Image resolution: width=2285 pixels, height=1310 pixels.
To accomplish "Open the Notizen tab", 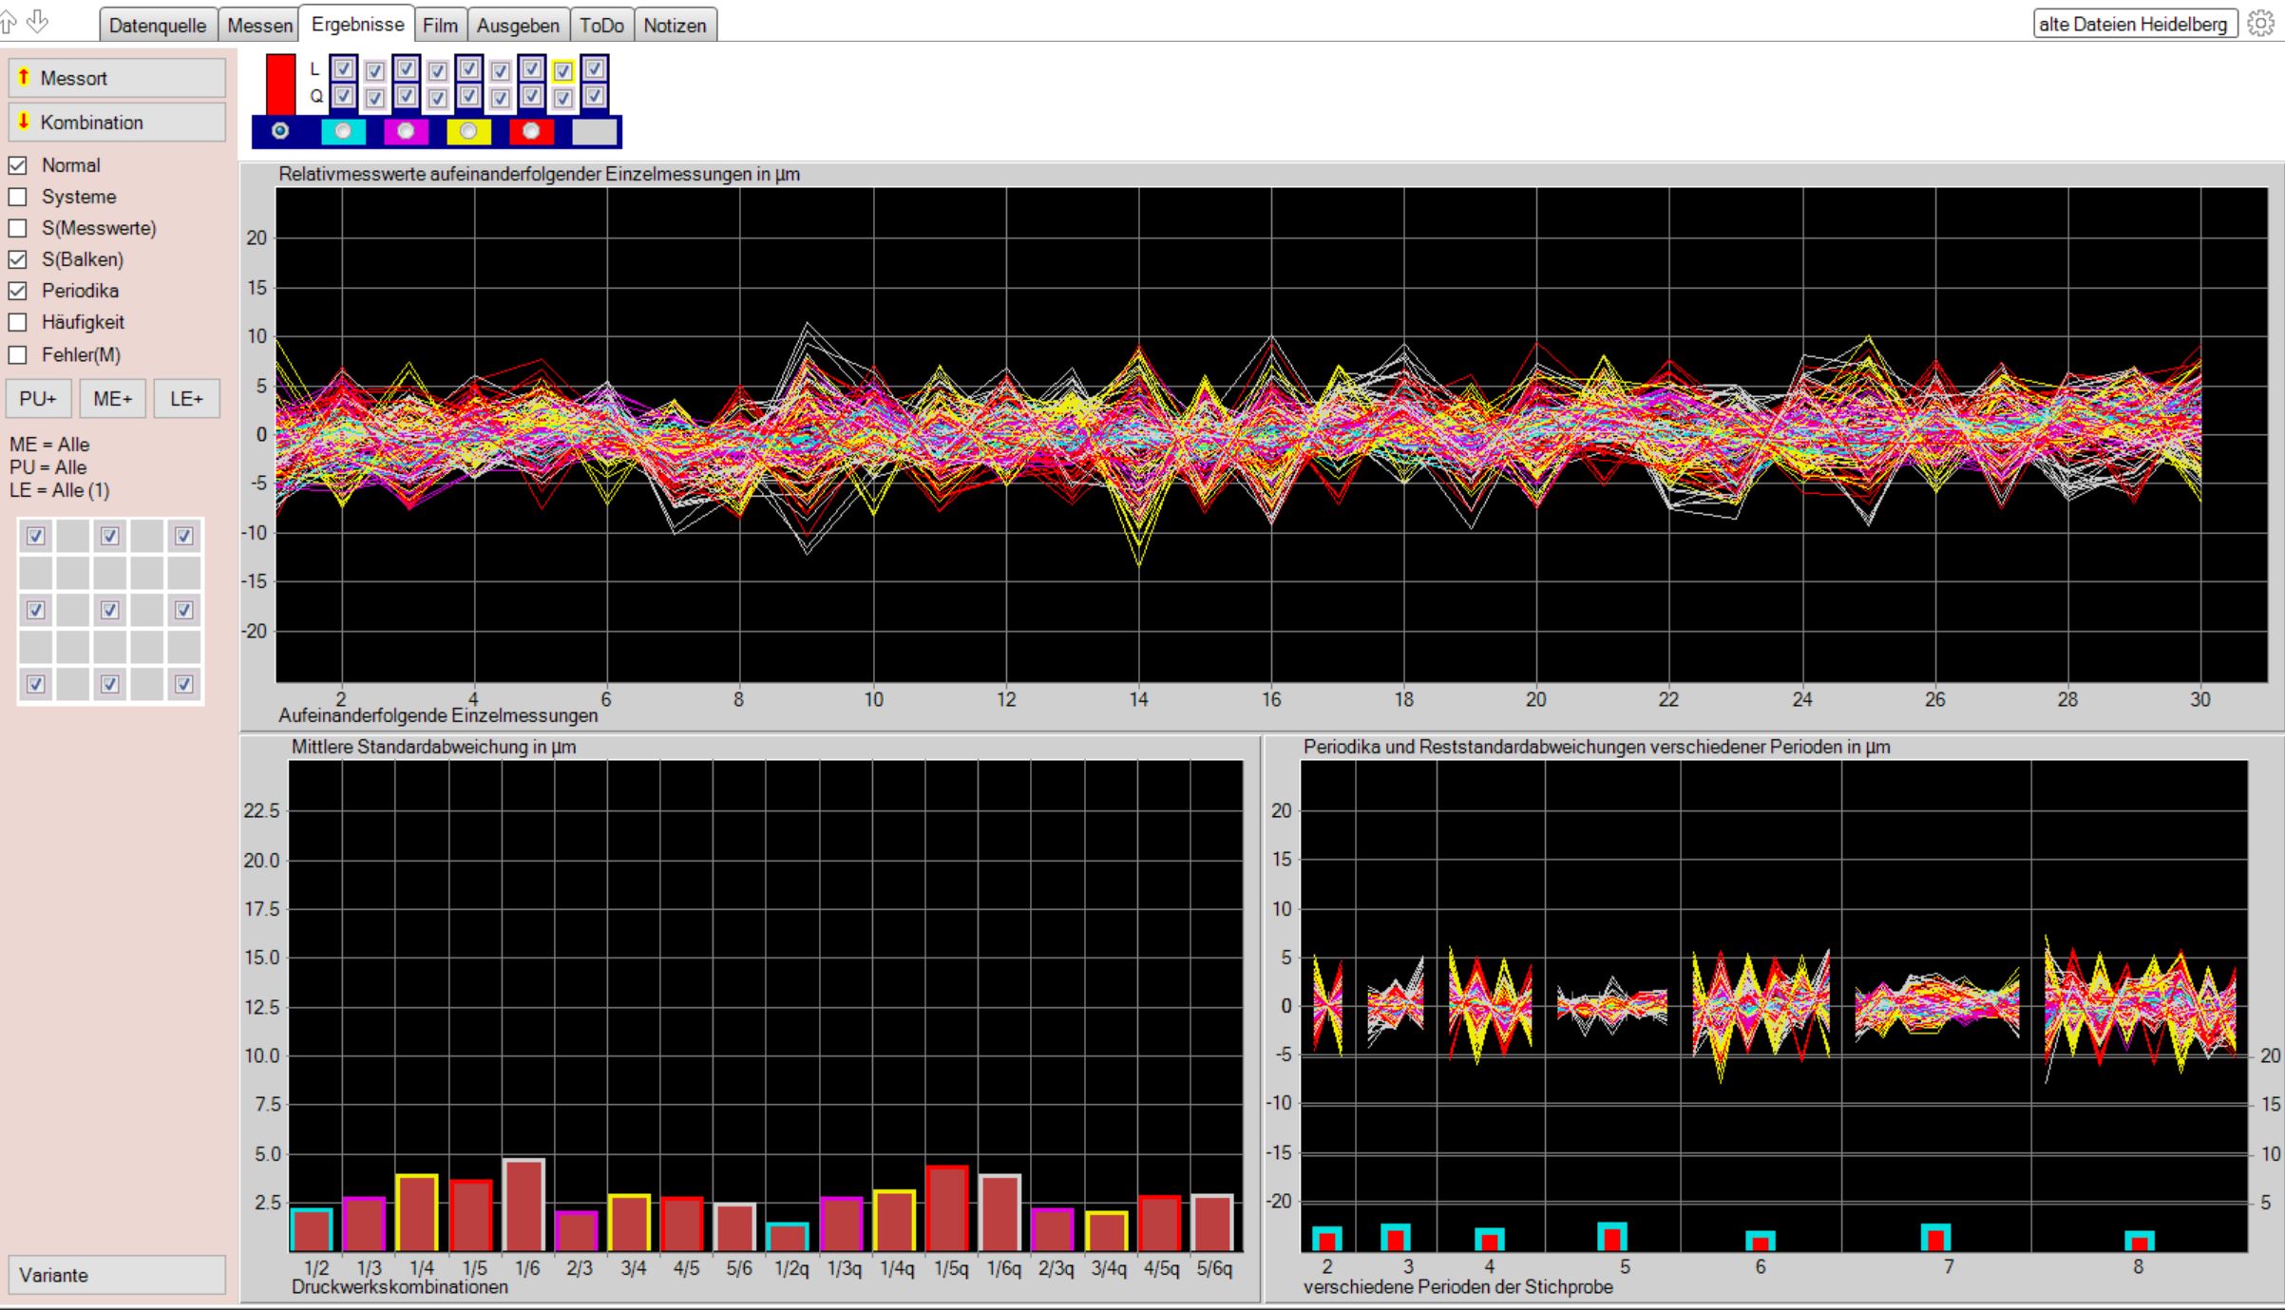I will pyautogui.click(x=675, y=26).
